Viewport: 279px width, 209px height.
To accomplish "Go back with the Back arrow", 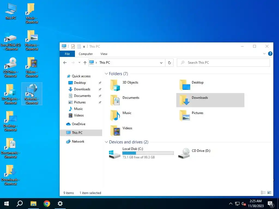I will 65,63.
